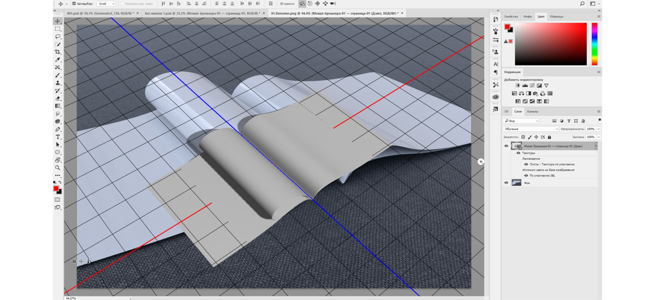Select the Lasso tool
The width and height of the screenshot is (655, 300).
(58, 37)
